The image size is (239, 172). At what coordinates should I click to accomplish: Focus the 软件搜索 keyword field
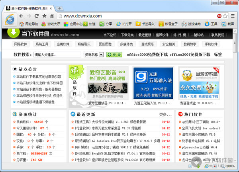(57, 55)
